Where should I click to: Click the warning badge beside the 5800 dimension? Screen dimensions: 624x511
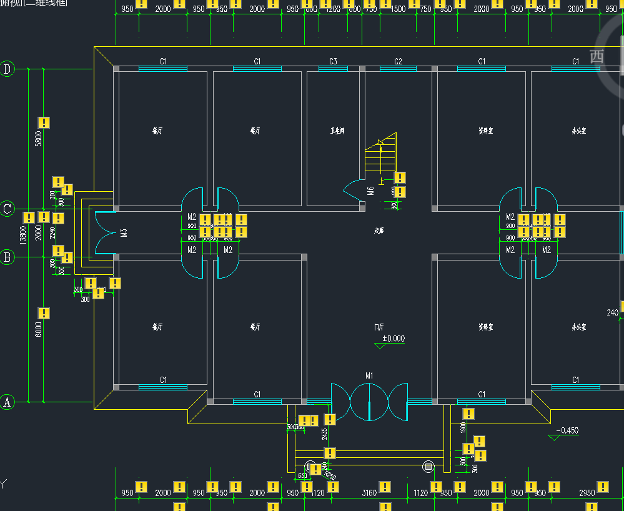[x=44, y=122]
